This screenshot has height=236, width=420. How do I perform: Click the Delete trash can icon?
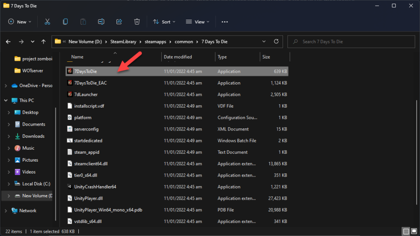click(137, 22)
